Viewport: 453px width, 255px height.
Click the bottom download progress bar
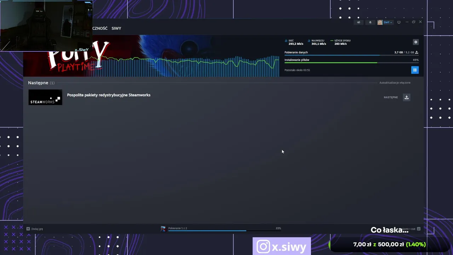tap(224, 231)
